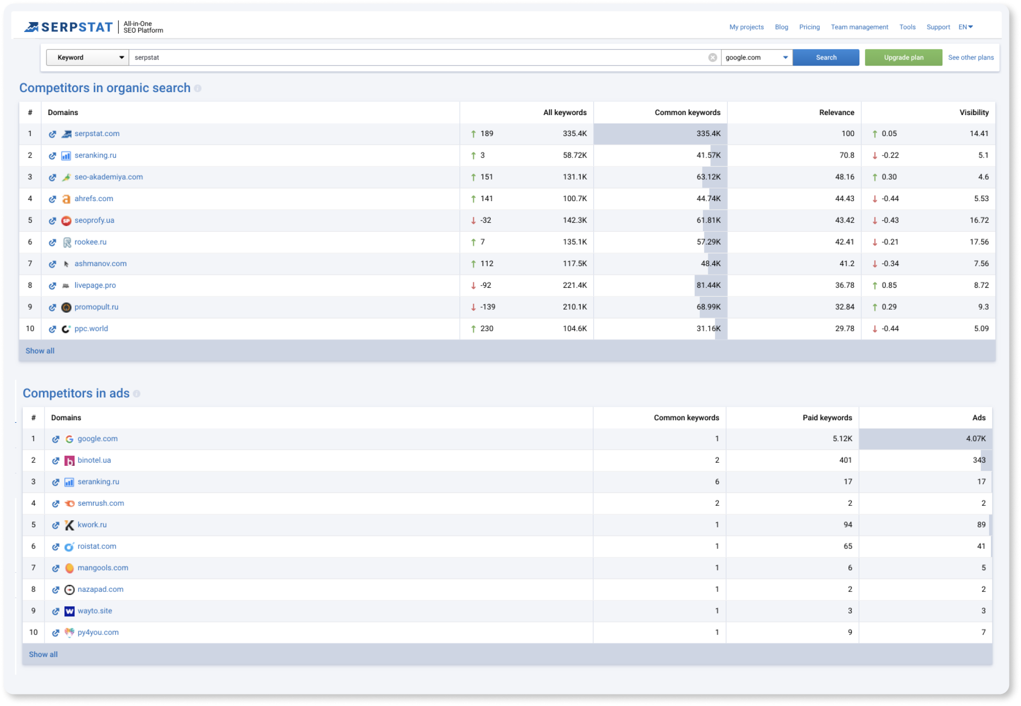
Task: Open the semrush.com domain link
Action: [x=101, y=503]
